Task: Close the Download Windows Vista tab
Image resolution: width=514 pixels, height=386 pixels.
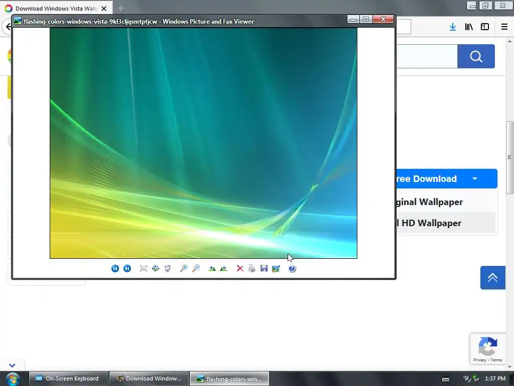Action: click(104, 9)
